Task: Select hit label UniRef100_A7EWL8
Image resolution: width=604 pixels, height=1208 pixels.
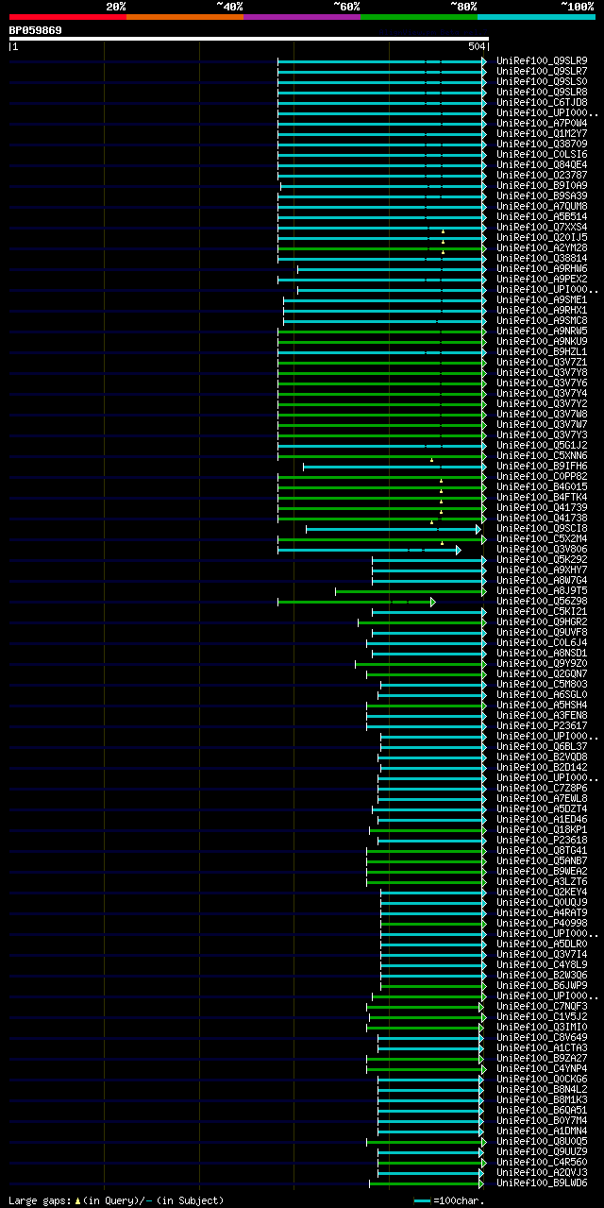Action: coord(542,798)
